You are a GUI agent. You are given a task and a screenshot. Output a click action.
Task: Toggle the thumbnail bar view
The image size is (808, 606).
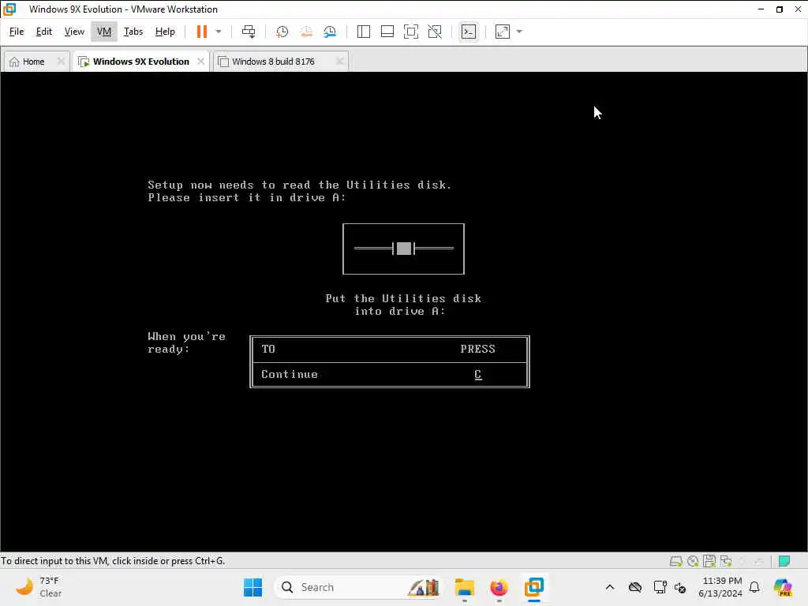(387, 32)
